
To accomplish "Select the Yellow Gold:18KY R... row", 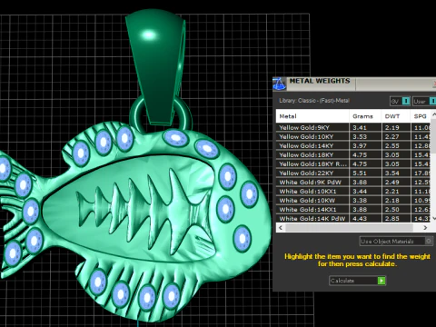I will (x=353, y=163).
